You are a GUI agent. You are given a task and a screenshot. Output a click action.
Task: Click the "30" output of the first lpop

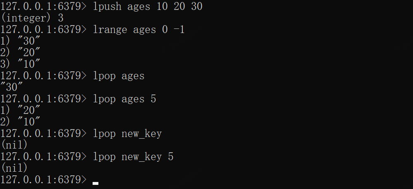click(x=12, y=87)
